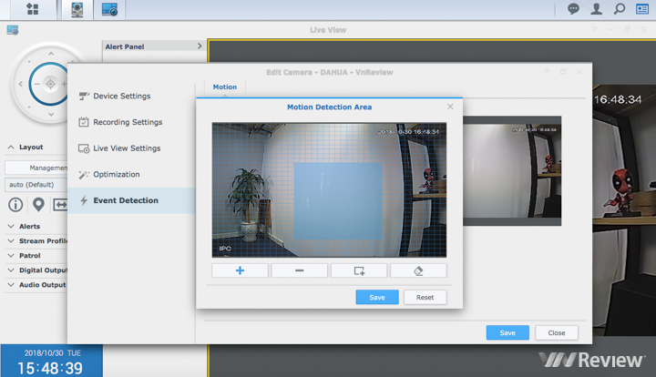656x377 pixels.
Task: Reset the motion detection area
Action: [425, 298]
